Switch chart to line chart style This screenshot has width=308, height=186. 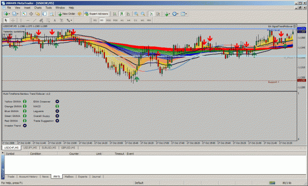pos(128,14)
